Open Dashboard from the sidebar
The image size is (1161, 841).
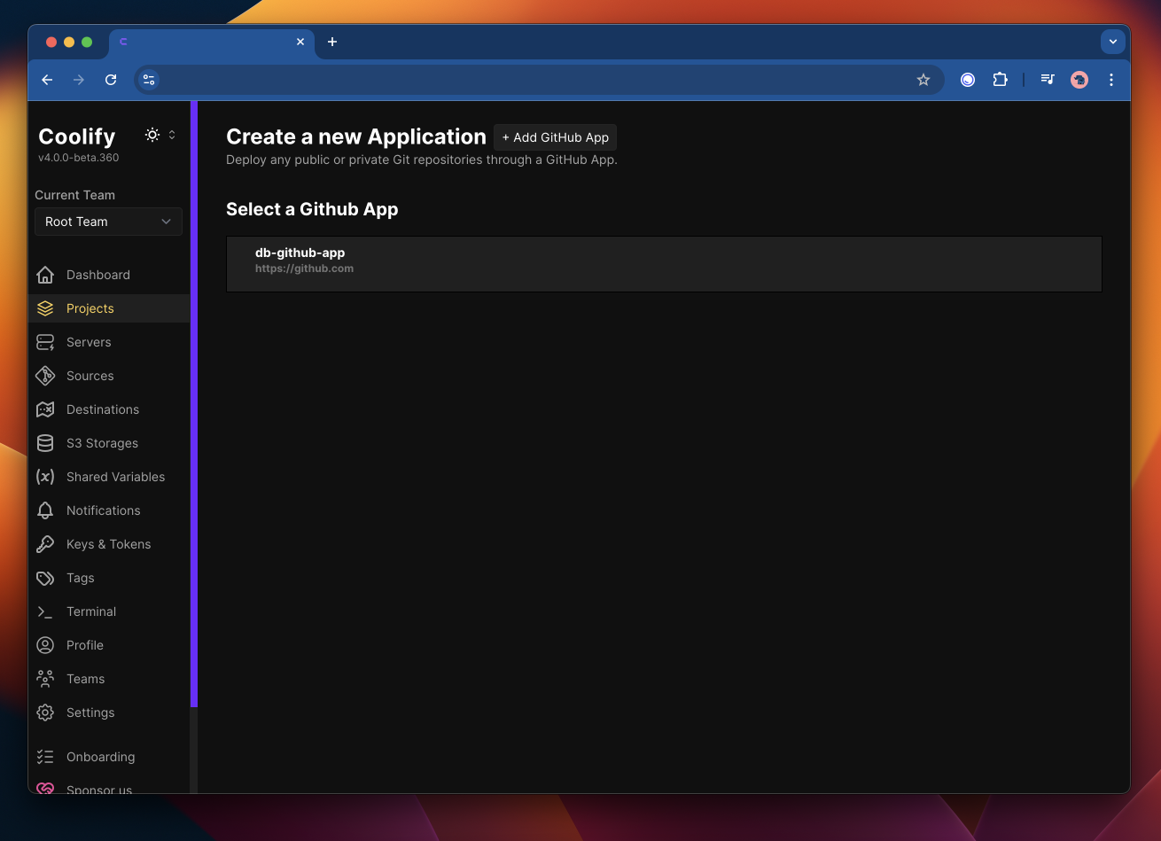point(108,275)
